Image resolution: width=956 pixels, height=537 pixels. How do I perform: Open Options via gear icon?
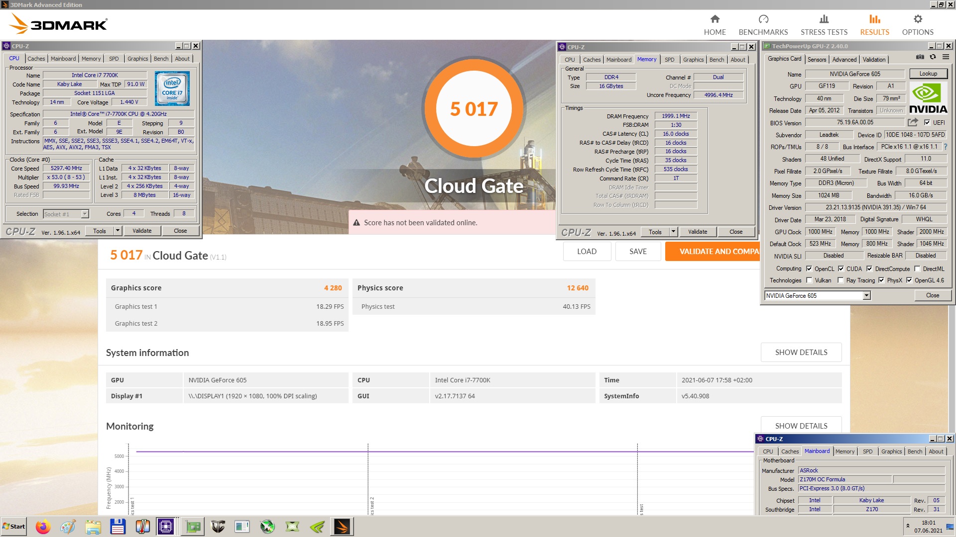point(918,19)
